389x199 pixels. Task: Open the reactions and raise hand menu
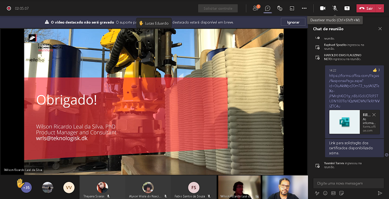[x=280, y=8]
